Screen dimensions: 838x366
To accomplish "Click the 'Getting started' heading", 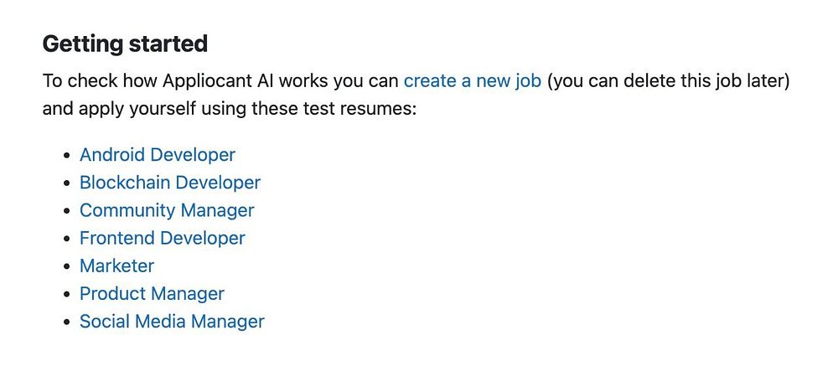I will coord(125,44).
